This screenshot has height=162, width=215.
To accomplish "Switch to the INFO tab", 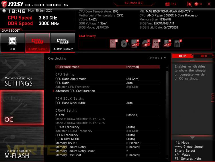I will click(x=204, y=56).
